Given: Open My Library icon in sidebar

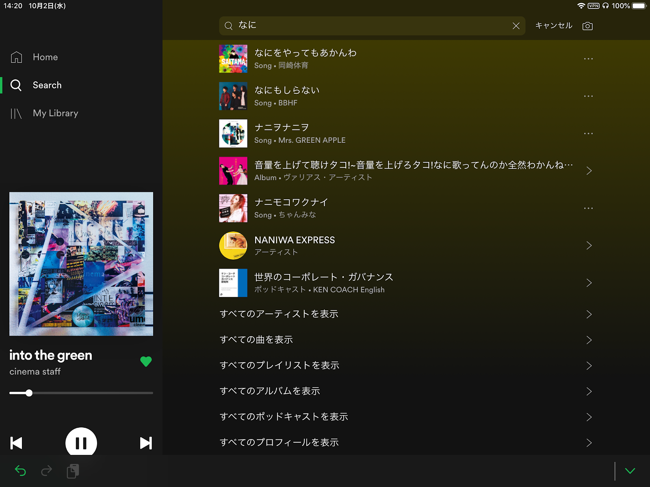Looking at the screenshot, I should click(x=16, y=113).
